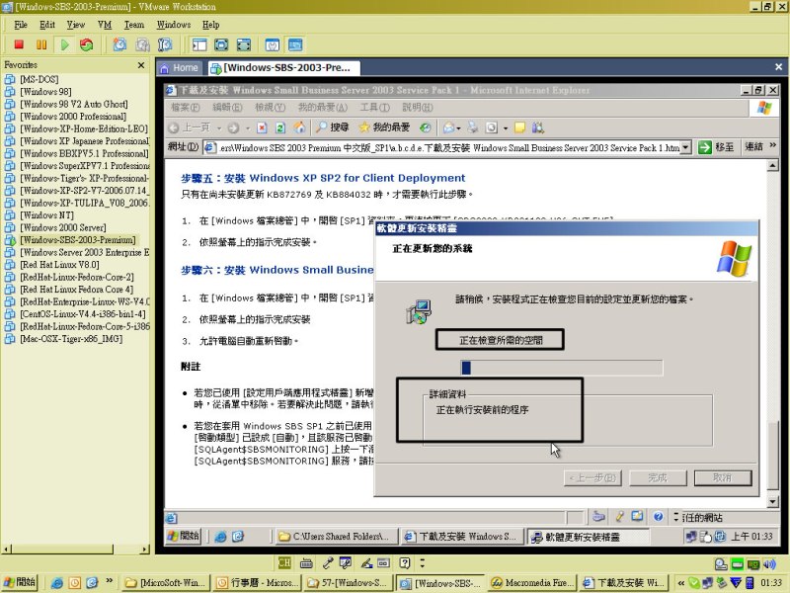Select [Windows 2000 Server] in Favorites
Image resolution: width=790 pixels, height=593 pixels.
(63, 227)
